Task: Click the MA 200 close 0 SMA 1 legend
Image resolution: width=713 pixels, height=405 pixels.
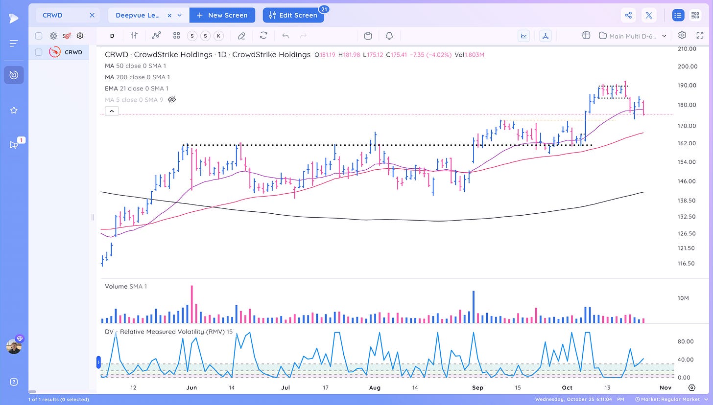Action: [x=137, y=77]
